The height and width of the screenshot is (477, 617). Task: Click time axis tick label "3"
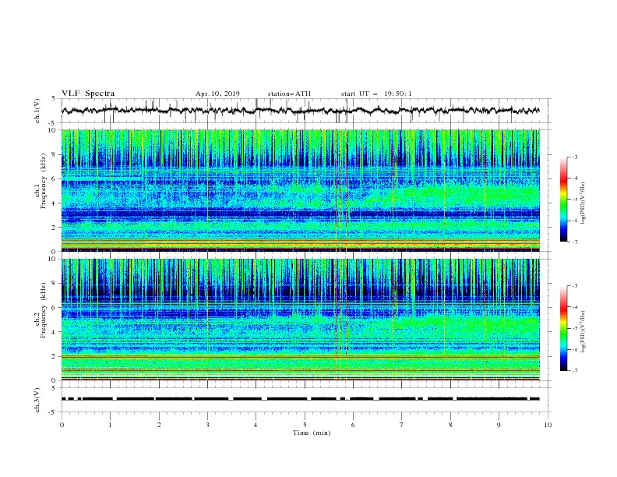click(x=207, y=425)
